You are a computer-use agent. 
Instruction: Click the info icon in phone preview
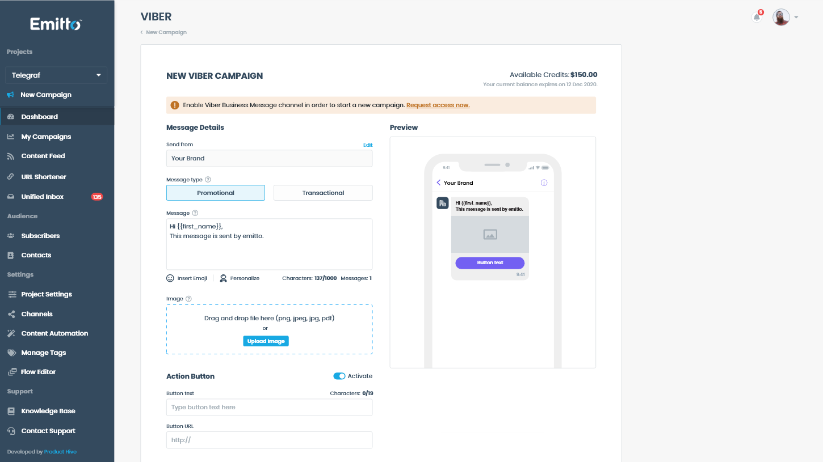click(x=544, y=183)
